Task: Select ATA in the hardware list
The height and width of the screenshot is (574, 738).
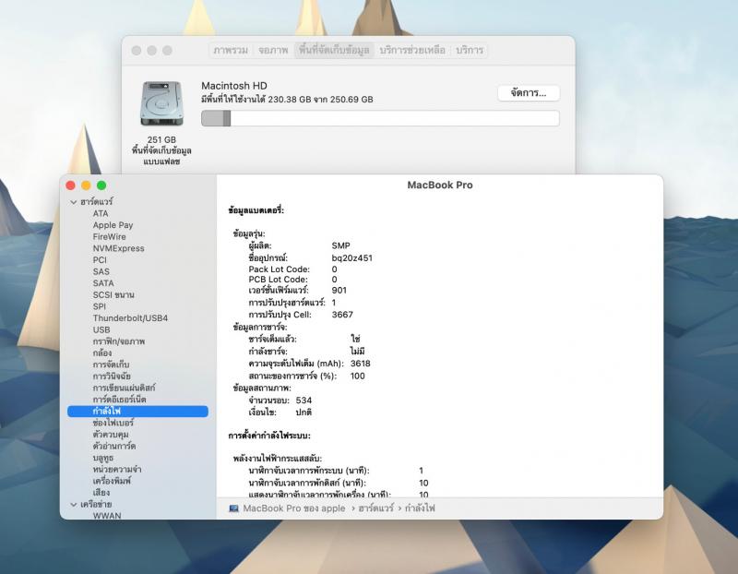Action: [101, 213]
